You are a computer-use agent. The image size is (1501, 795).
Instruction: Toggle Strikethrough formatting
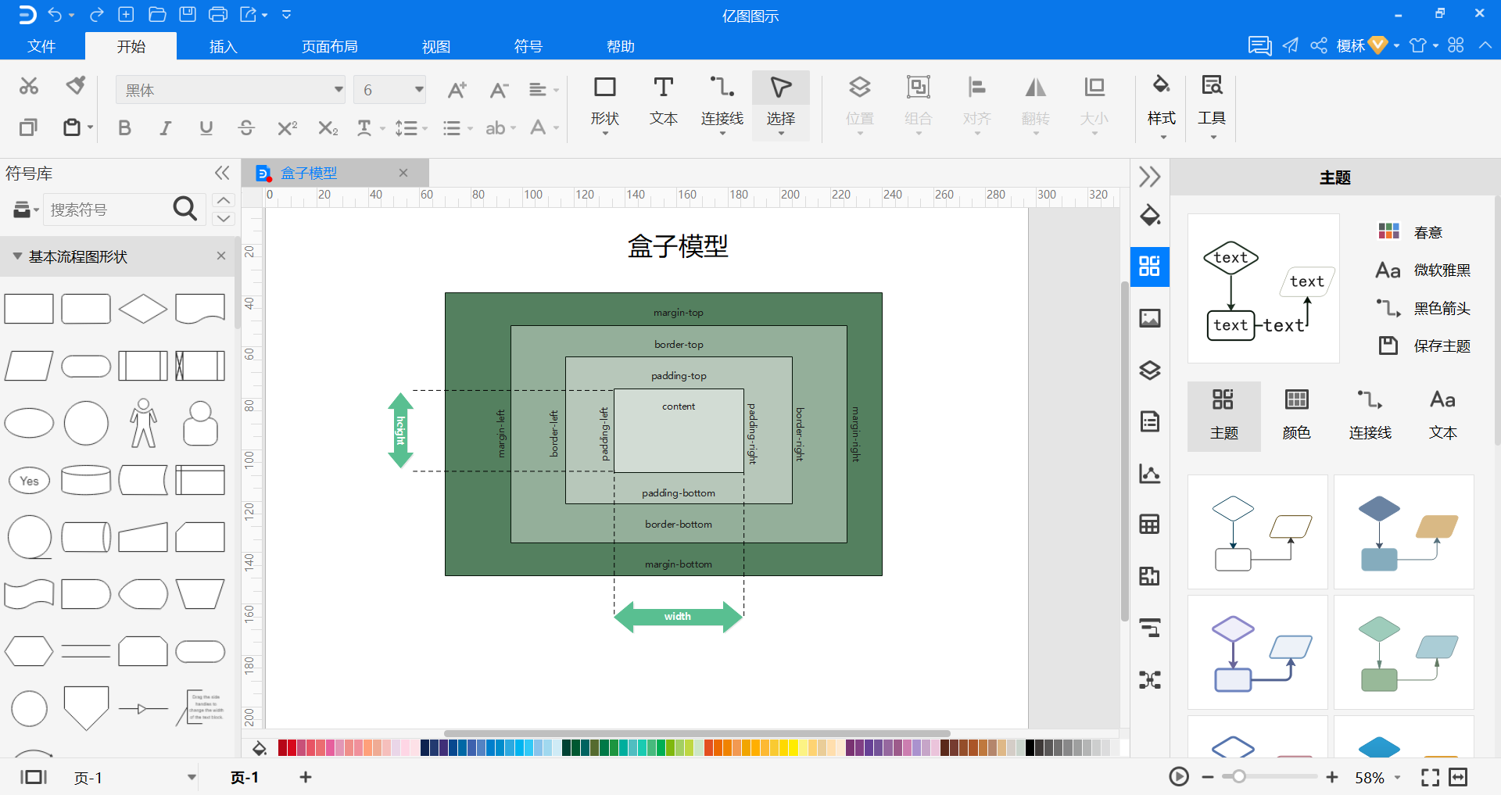pos(246,127)
